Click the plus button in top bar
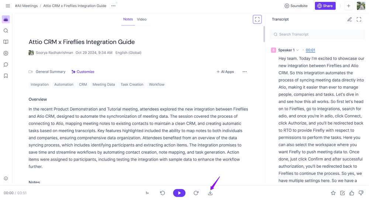Viewport: 369px width, 200px height. [349, 6]
